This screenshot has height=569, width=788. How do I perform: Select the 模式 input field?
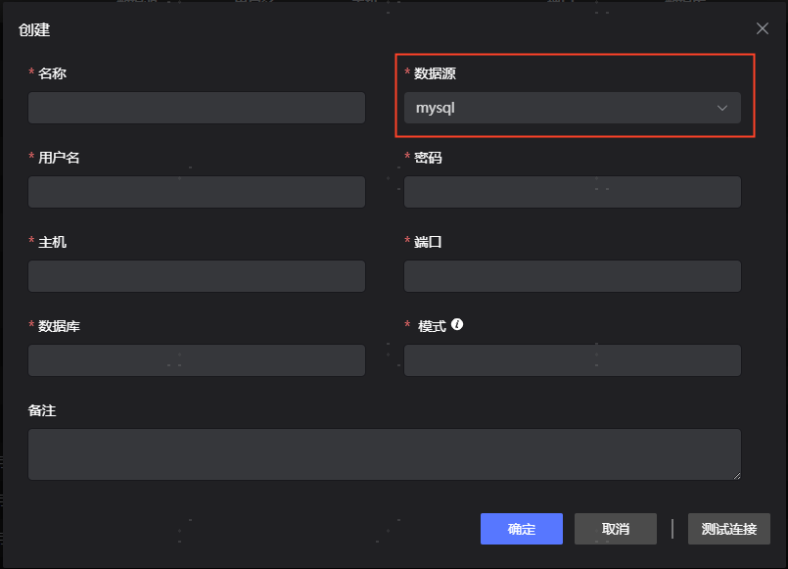coord(573,360)
